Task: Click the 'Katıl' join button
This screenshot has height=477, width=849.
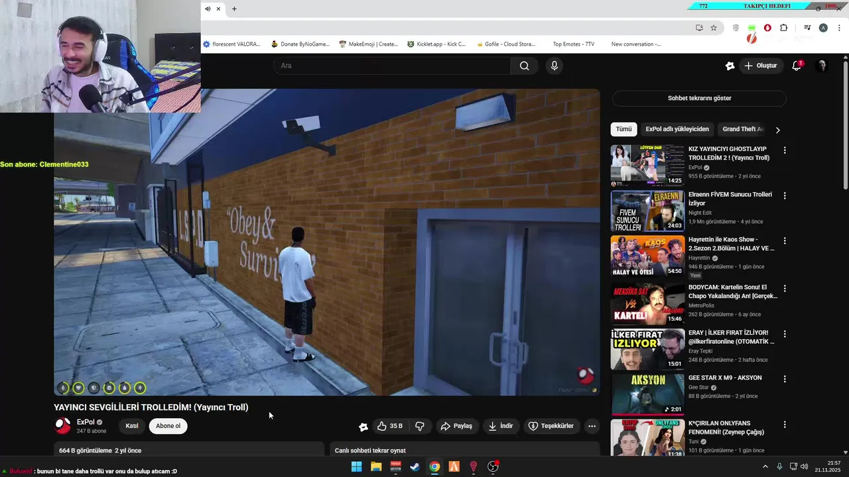Action: tap(132, 426)
